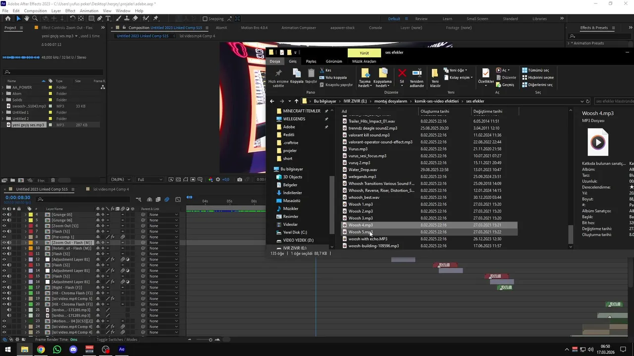This screenshot has height=356, width=634.
Task: Open the Yeni öğe dropdown in Explorer
Action: click(455, 70)
